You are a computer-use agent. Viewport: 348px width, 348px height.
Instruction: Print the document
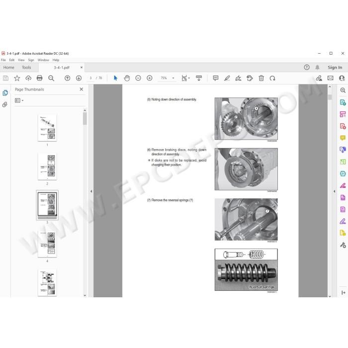[x=39, y=78]
